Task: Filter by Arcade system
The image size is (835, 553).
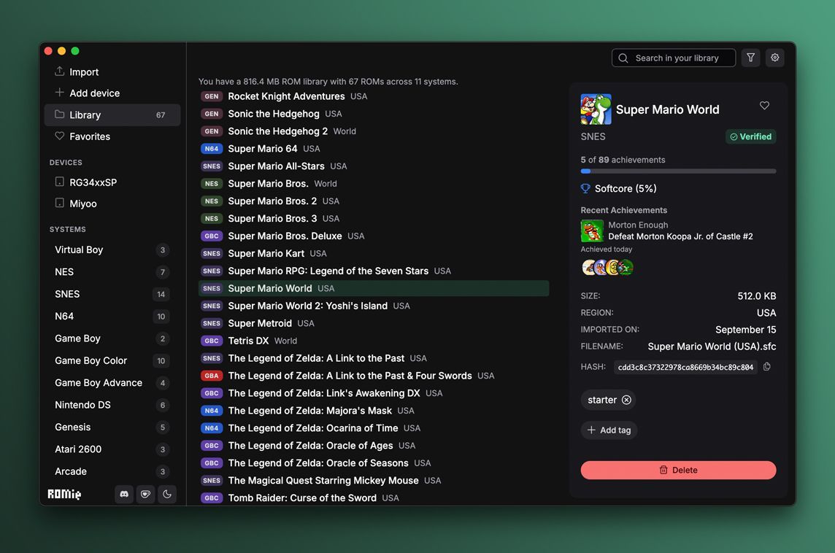Action: (112, 471)
